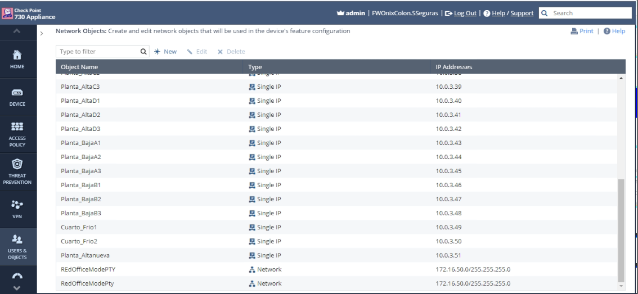Sort by Object Name column header
The width and height of the screenshot is (638, 294).
79,67
